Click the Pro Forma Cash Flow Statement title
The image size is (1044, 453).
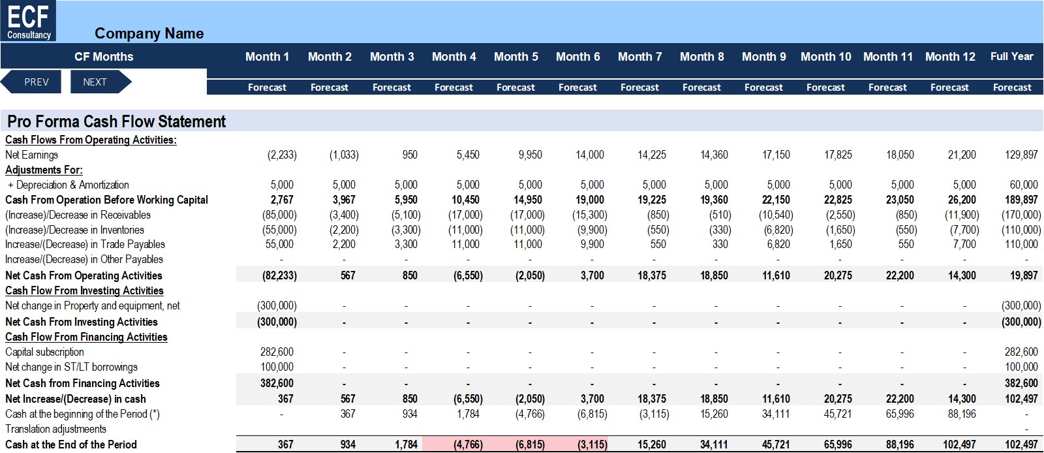pyautogui.click(x=116, y=121)
